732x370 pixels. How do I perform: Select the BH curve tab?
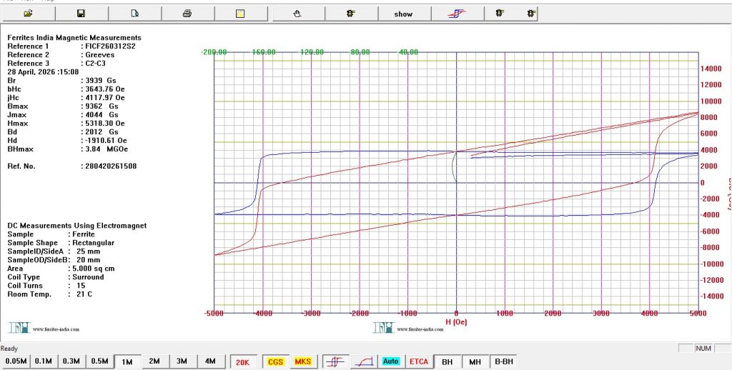click(447, 361)
